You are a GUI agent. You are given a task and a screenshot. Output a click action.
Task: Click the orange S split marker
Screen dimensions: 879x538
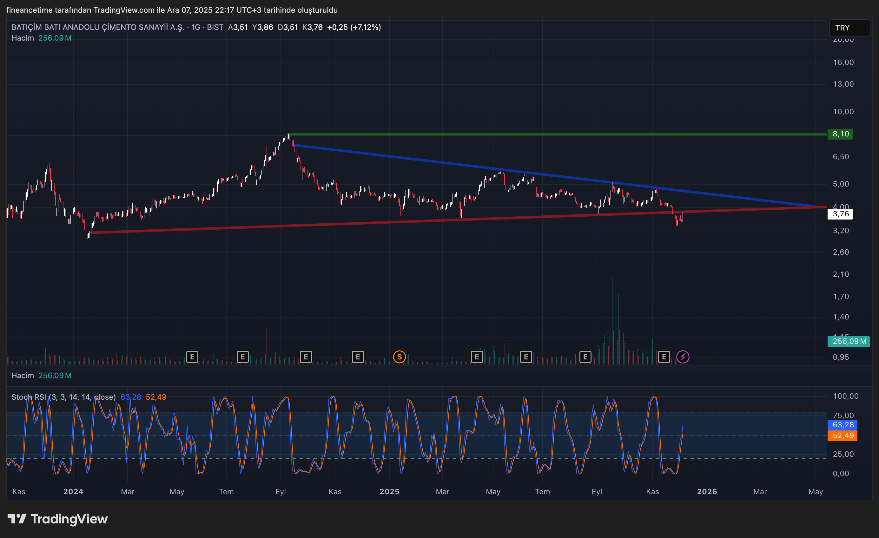[399, 357]
